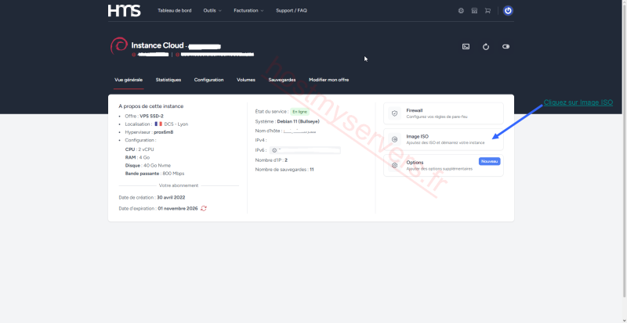Viewport: 627px width, 323px height.
Task: Toggle the instance power switch icon
Action: 506,47
